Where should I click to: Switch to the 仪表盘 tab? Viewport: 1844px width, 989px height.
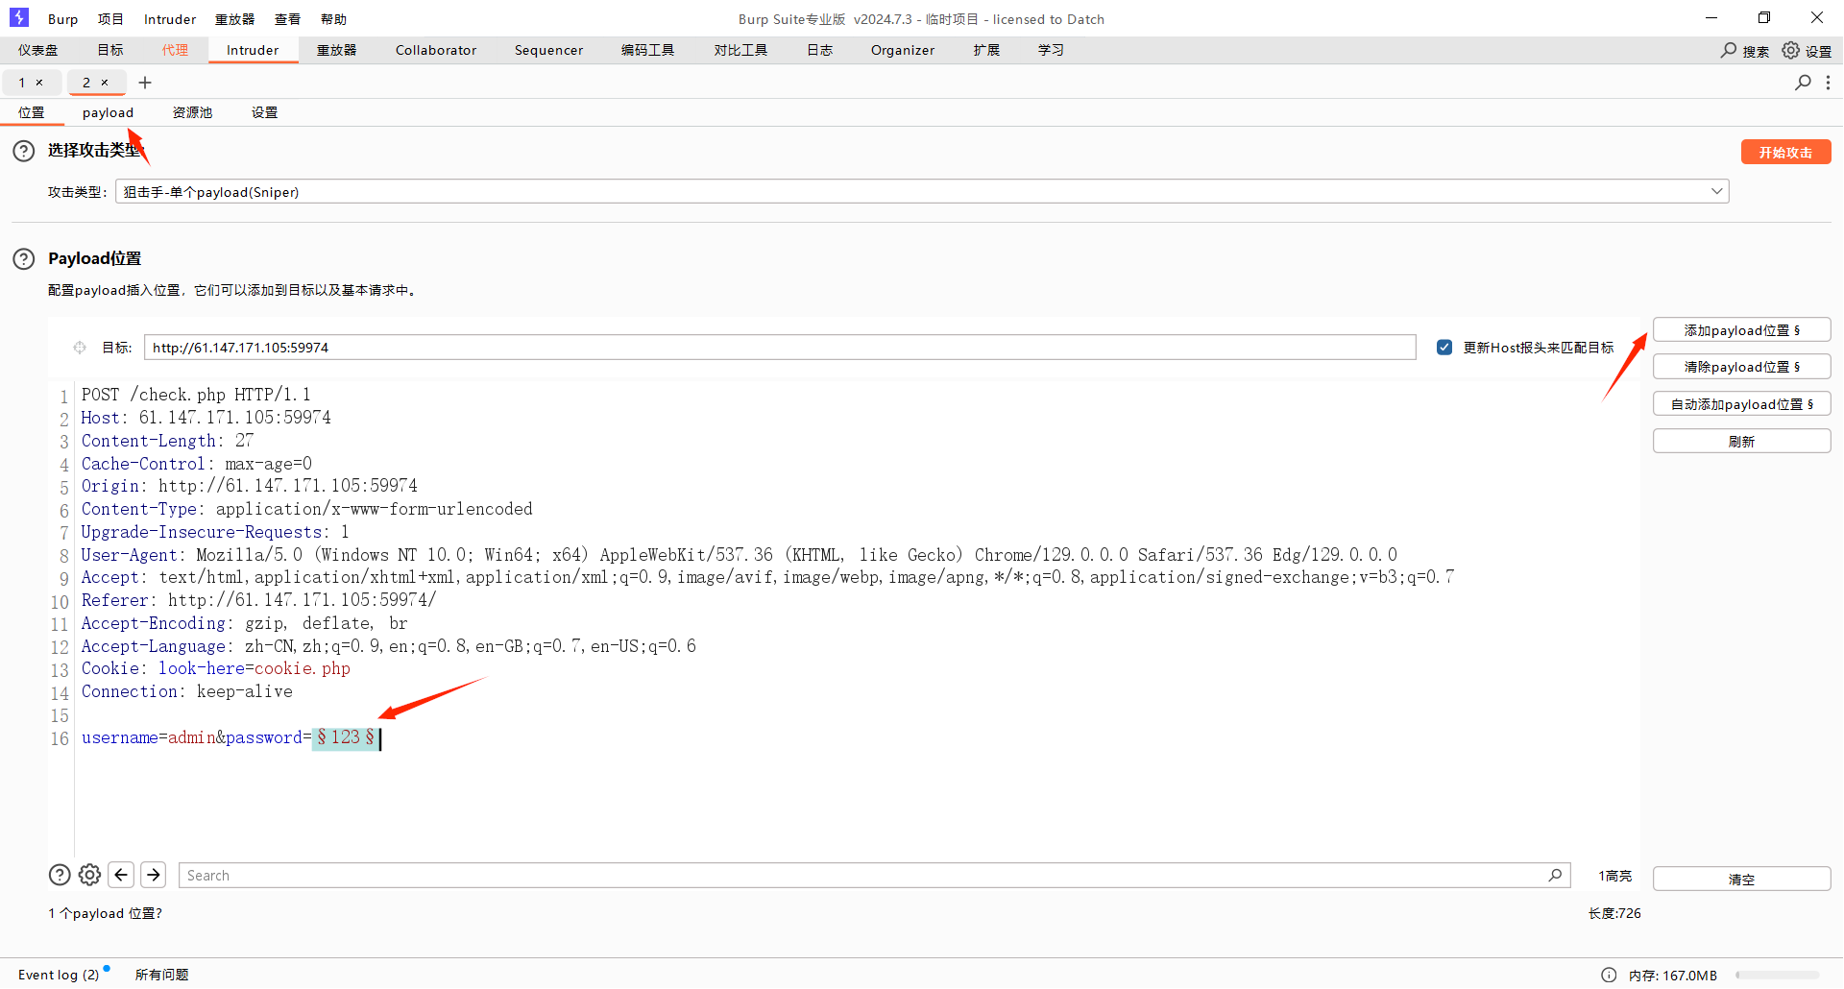click(x=38, y=50)
